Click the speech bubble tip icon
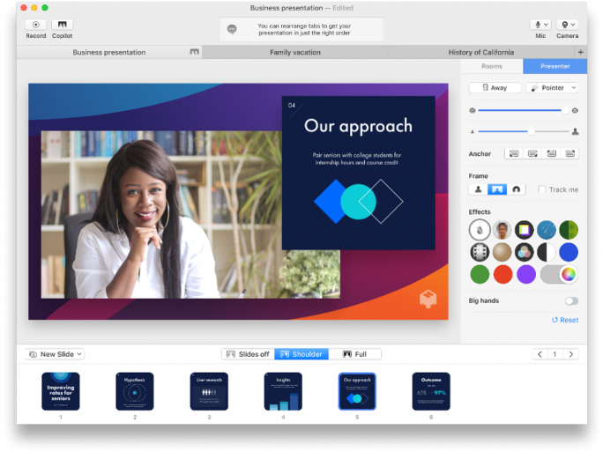 [232, 29]
